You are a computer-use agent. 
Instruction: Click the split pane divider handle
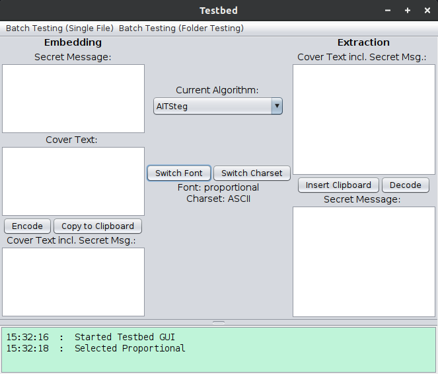click(x=219, y=322)
